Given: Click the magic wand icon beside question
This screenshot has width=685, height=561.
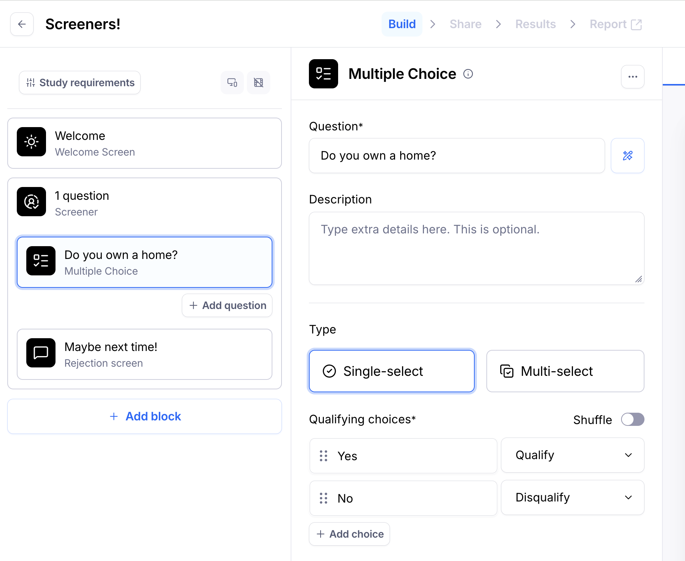Looking at the screenshot, I should [x=627, y=156].
